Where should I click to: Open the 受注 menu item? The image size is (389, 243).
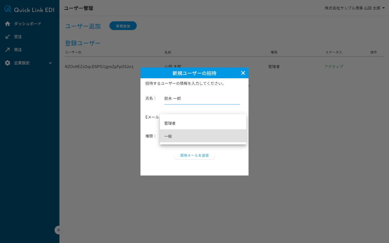click(x=30, y=37)
